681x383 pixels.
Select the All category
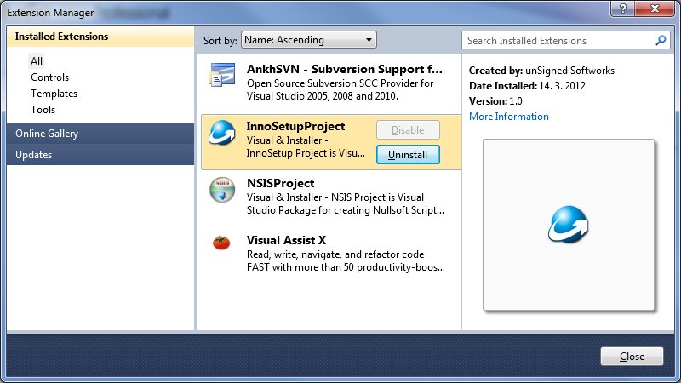click(37, 60)
